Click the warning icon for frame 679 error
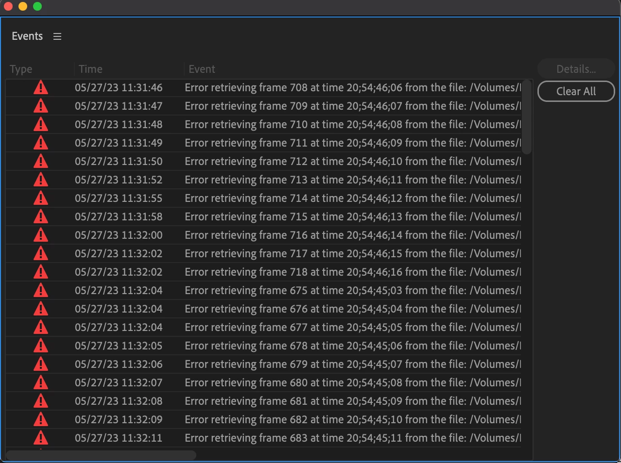Viewport: 621px width, 463px height. 41,364
